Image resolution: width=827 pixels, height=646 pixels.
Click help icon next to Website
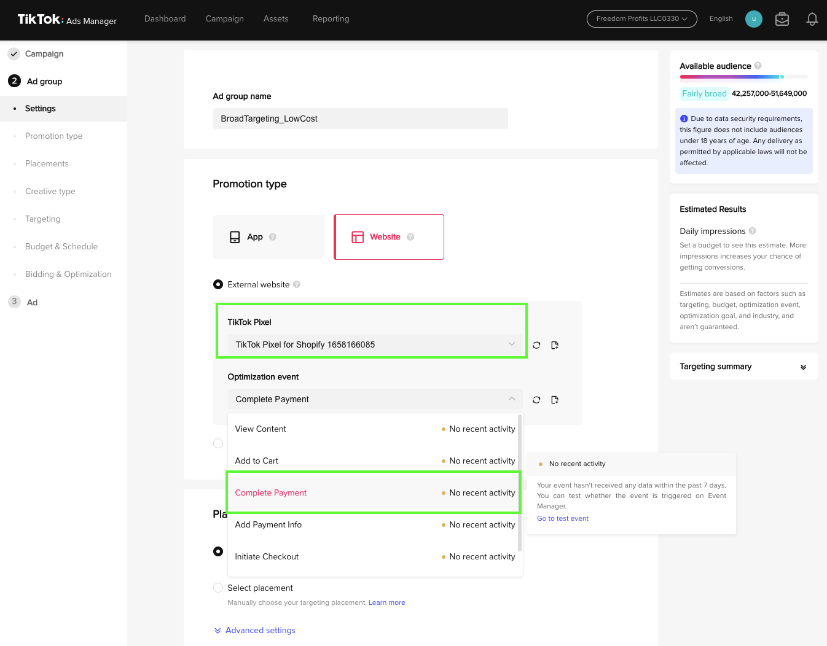[x=410, y=237]
